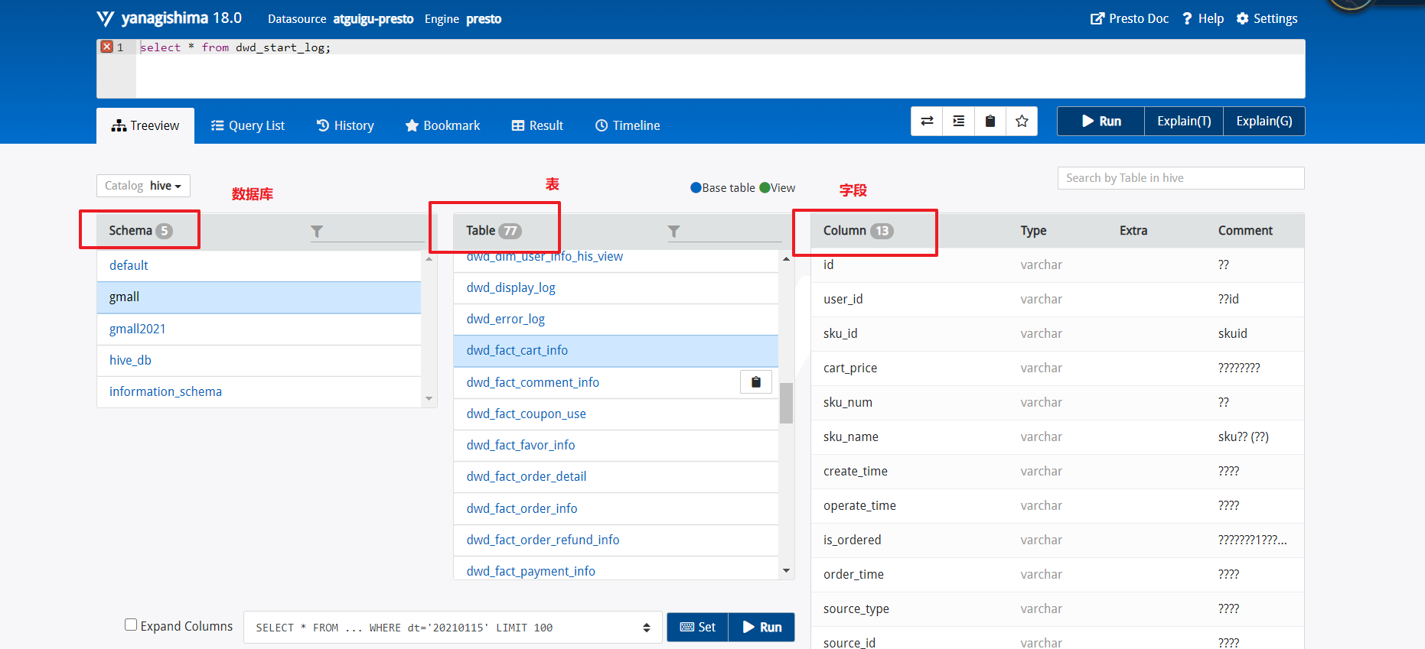The width and height of the screenshot is (1425, 649).
Task: Select table dwd_fact_cart_info
Action: click(x=616, y=350)
